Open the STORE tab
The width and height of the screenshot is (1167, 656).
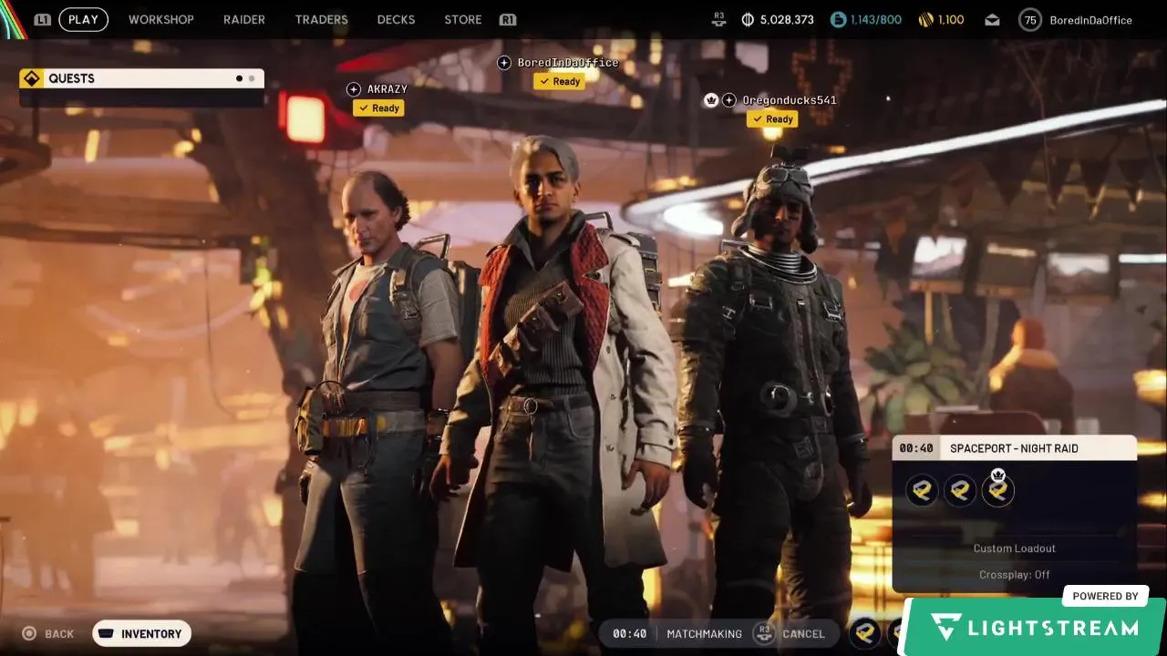[463, 19]
